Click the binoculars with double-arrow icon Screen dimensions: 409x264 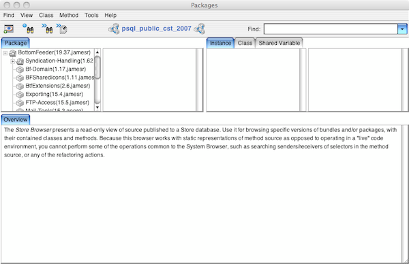tap(47, 29)
